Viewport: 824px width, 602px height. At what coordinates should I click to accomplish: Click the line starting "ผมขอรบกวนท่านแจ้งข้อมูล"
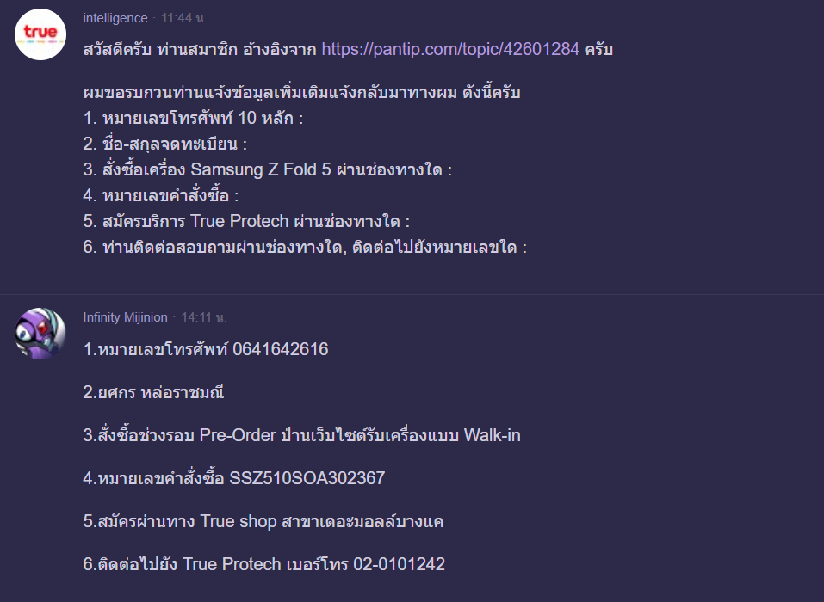301,93
